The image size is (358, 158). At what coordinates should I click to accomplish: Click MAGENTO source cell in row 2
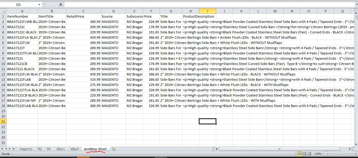(x=113, y=22)
